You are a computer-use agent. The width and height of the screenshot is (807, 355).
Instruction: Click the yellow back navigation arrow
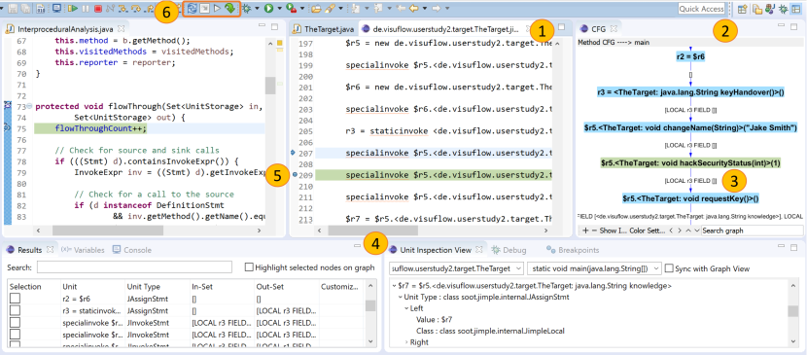pyautogui.click(x=414, y=9)
